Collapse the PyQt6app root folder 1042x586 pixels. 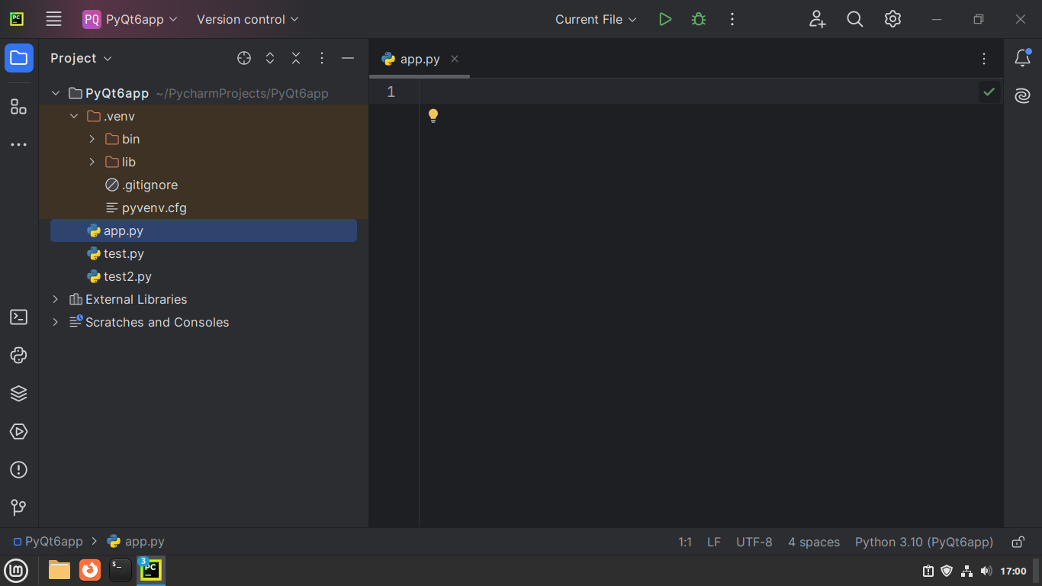tap(55, 93)
